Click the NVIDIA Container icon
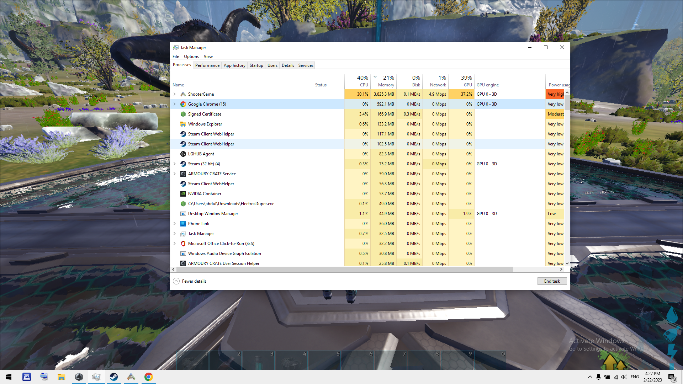The image size is (683, 384). 183,194
